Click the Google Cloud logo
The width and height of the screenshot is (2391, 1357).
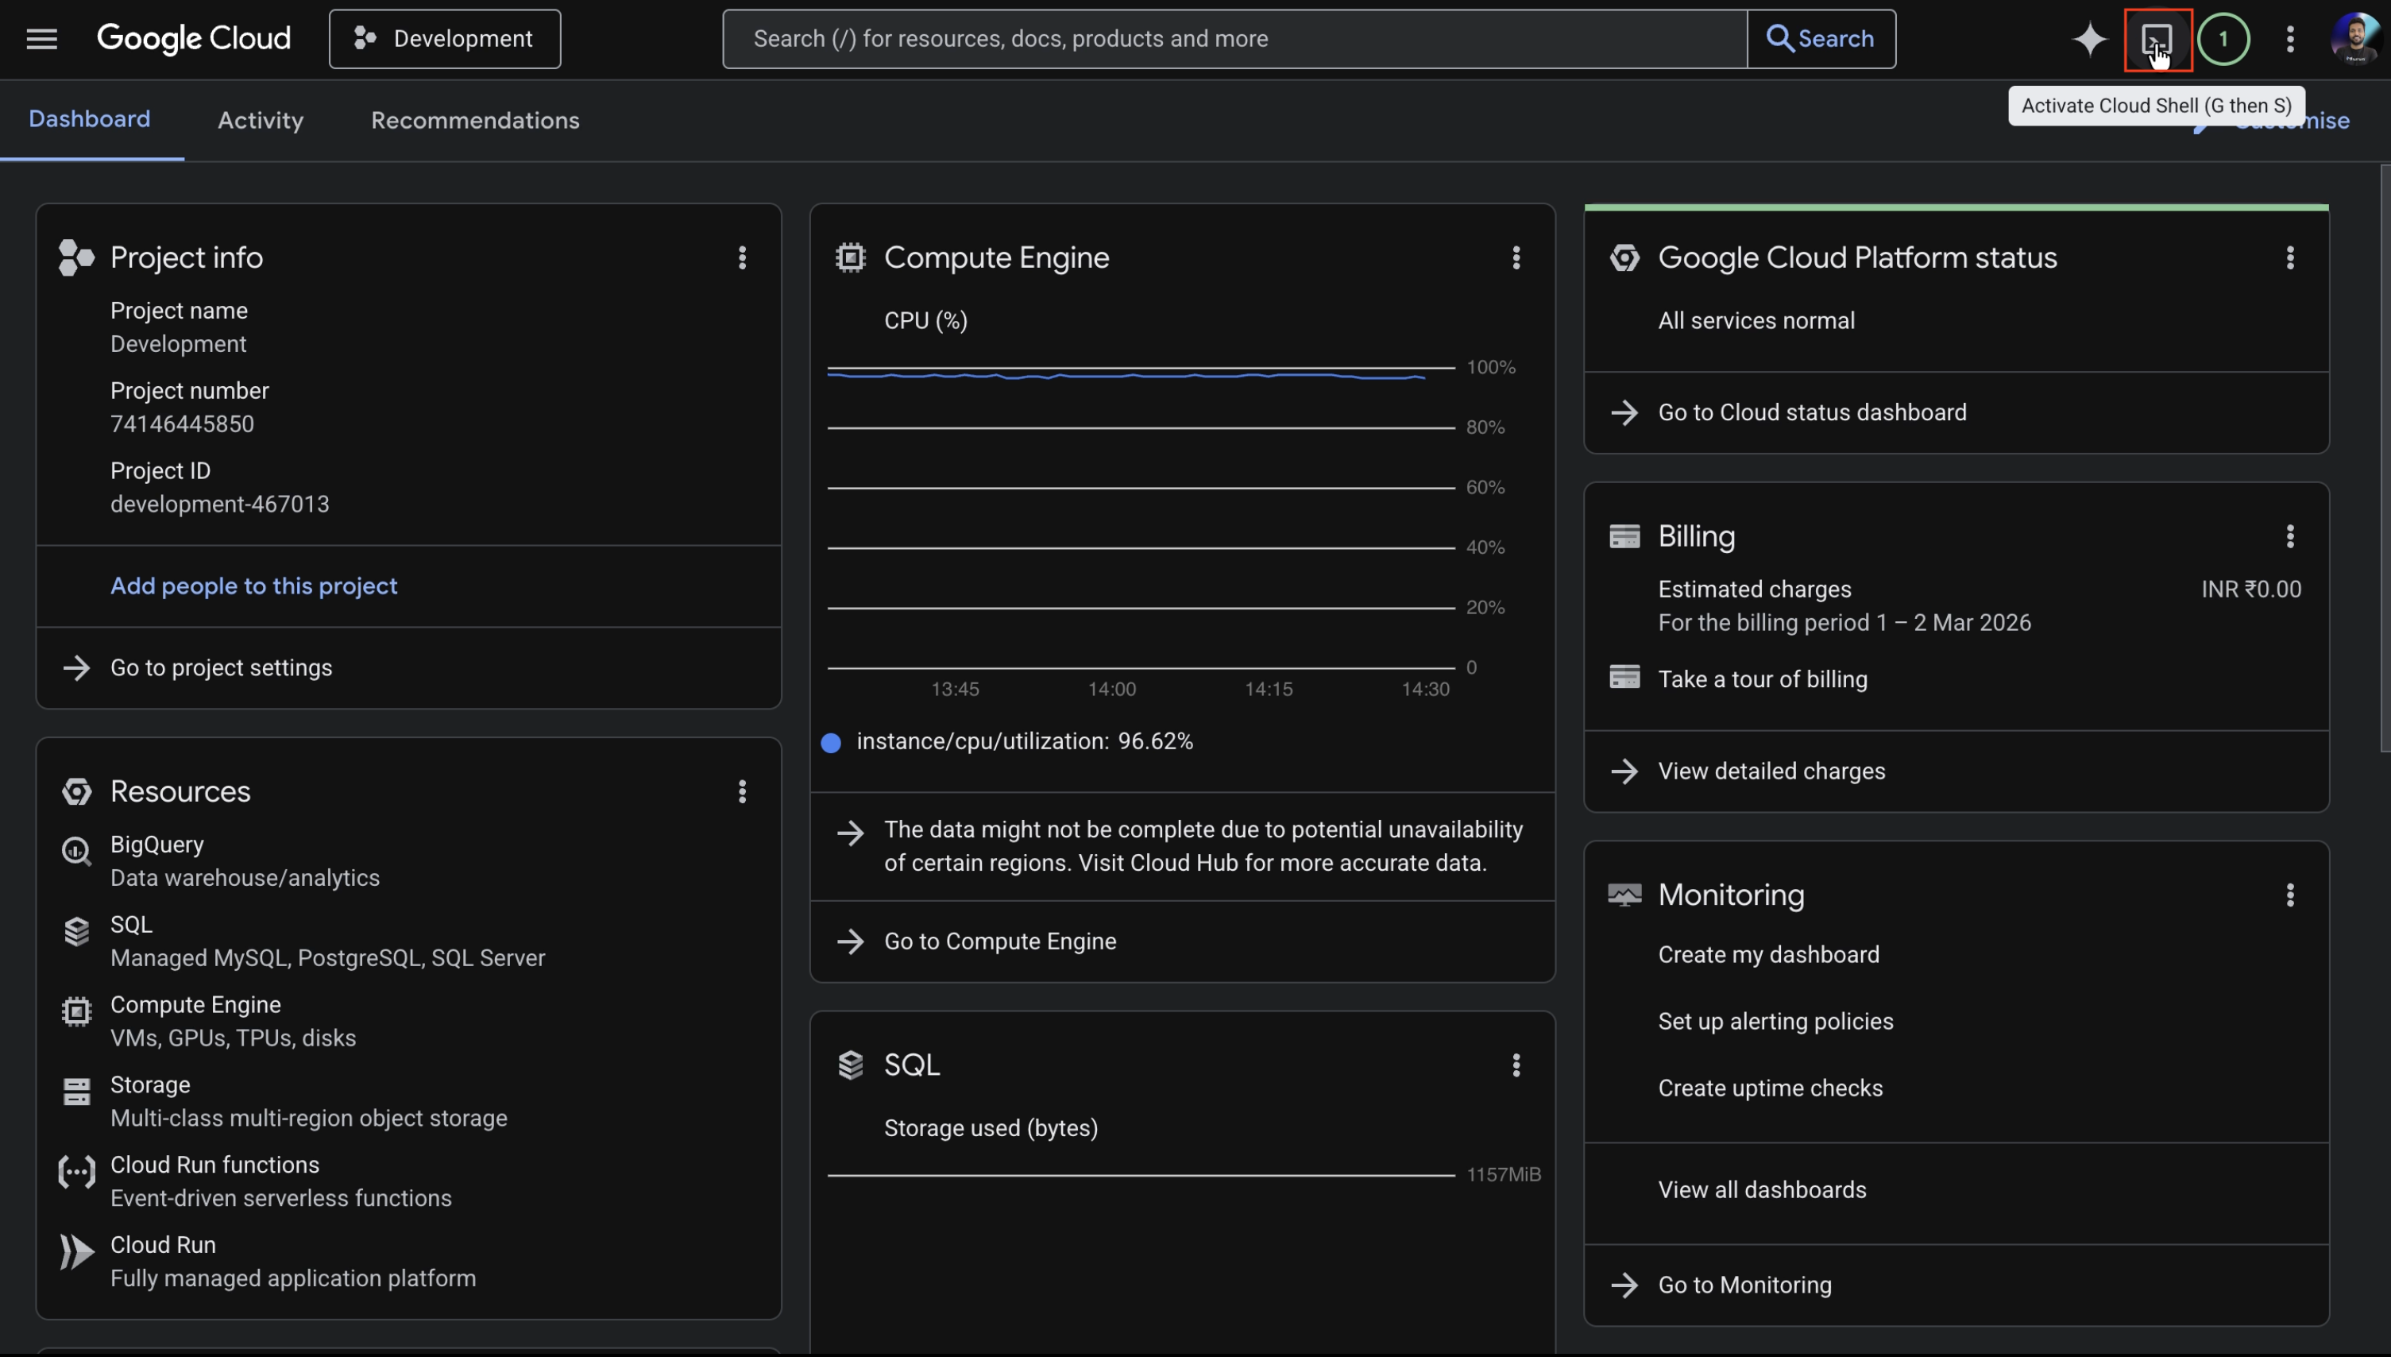pyautogui.click(x=194, y=38)
